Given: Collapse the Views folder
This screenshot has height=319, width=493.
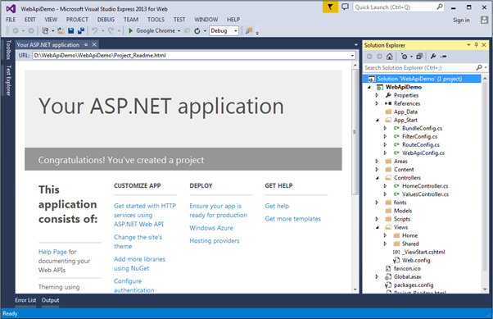Looking at the screenshot, I should 377,227.
